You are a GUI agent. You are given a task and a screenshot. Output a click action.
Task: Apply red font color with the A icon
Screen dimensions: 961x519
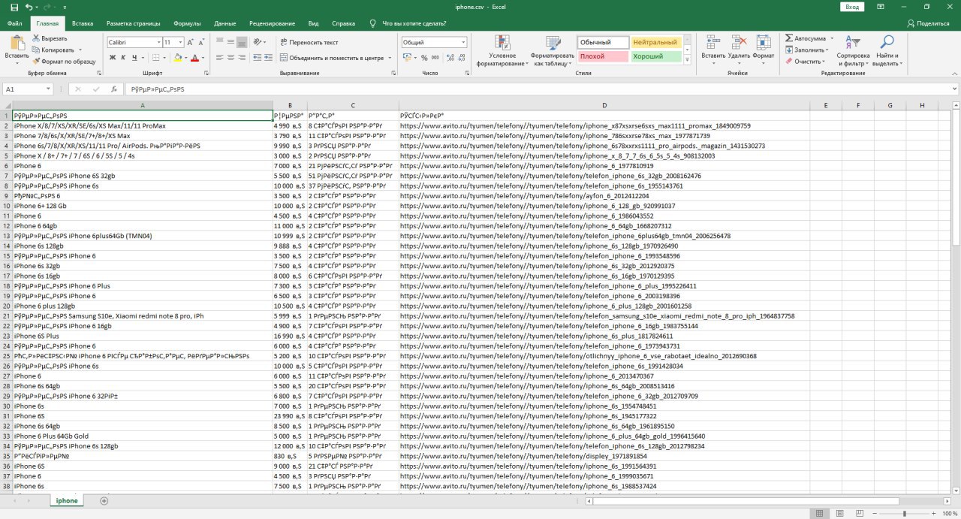pyautogui.click(x=194, y=58)
